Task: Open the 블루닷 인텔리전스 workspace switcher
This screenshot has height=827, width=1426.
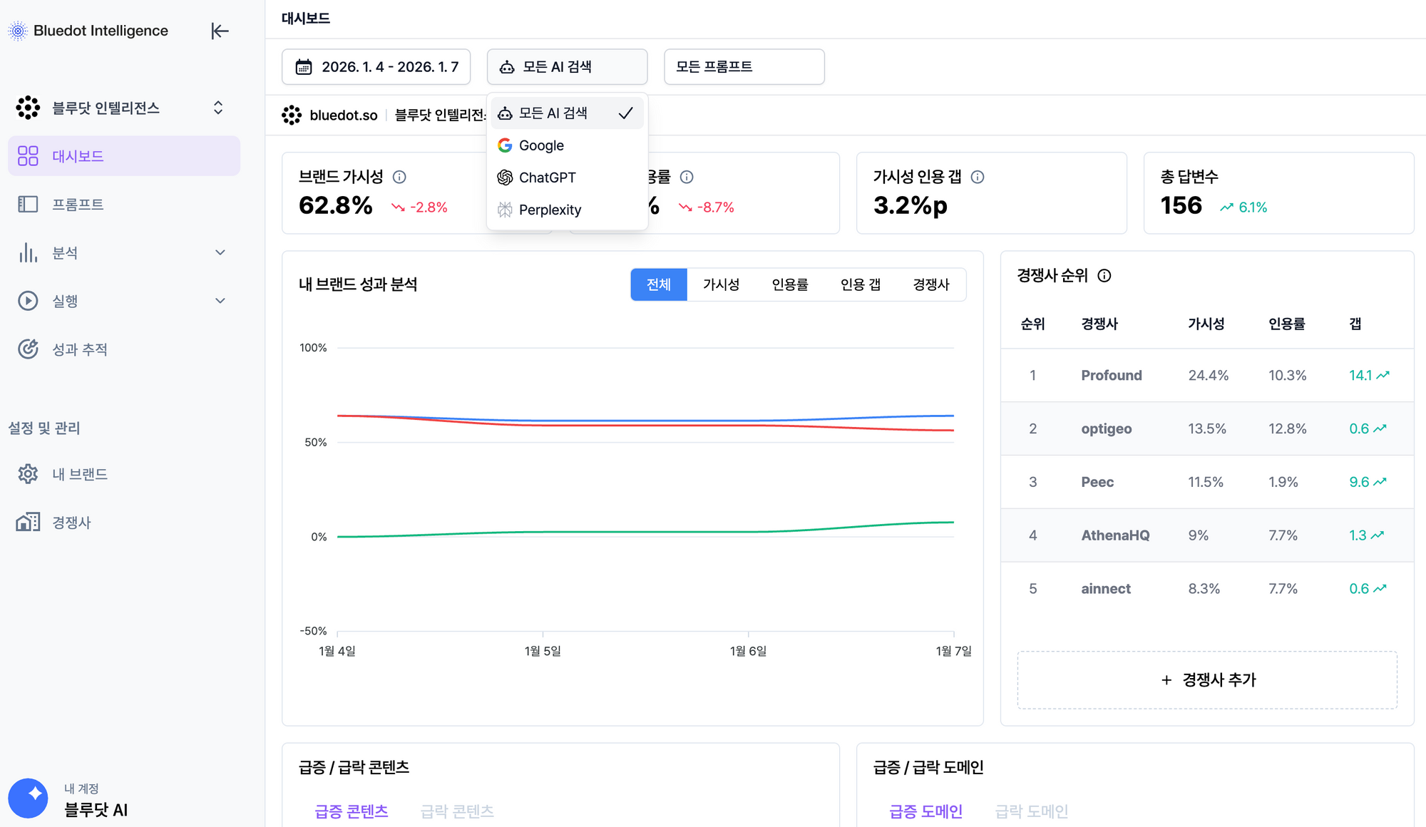Action: [218, 108]
